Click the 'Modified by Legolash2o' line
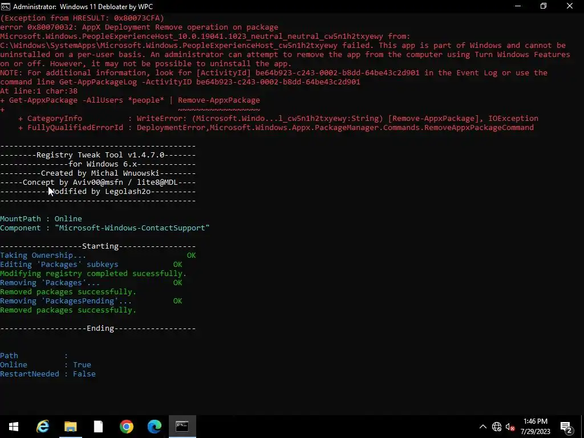 click(98, 192)
